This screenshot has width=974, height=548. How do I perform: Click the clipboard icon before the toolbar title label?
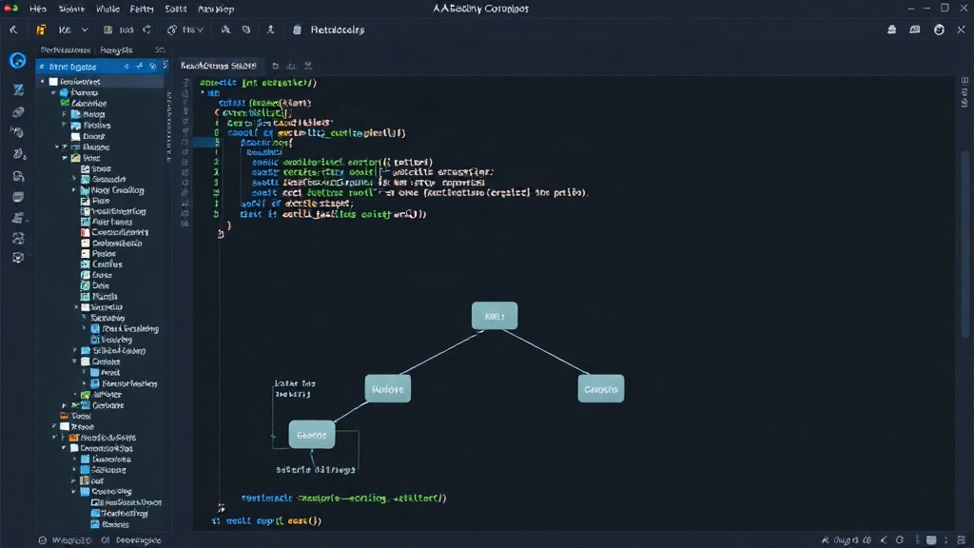[x=297, y=29]
